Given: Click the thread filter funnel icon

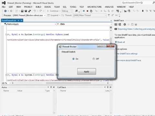Looking at the screenshot, I should [109, 15].
